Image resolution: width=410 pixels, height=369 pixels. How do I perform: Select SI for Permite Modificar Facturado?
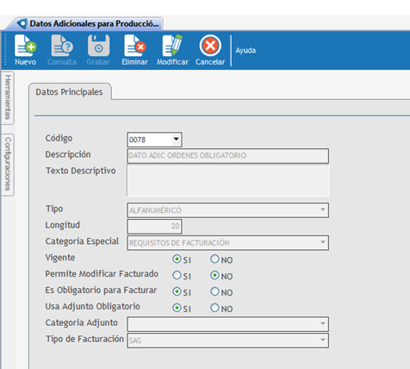(177, 275)
